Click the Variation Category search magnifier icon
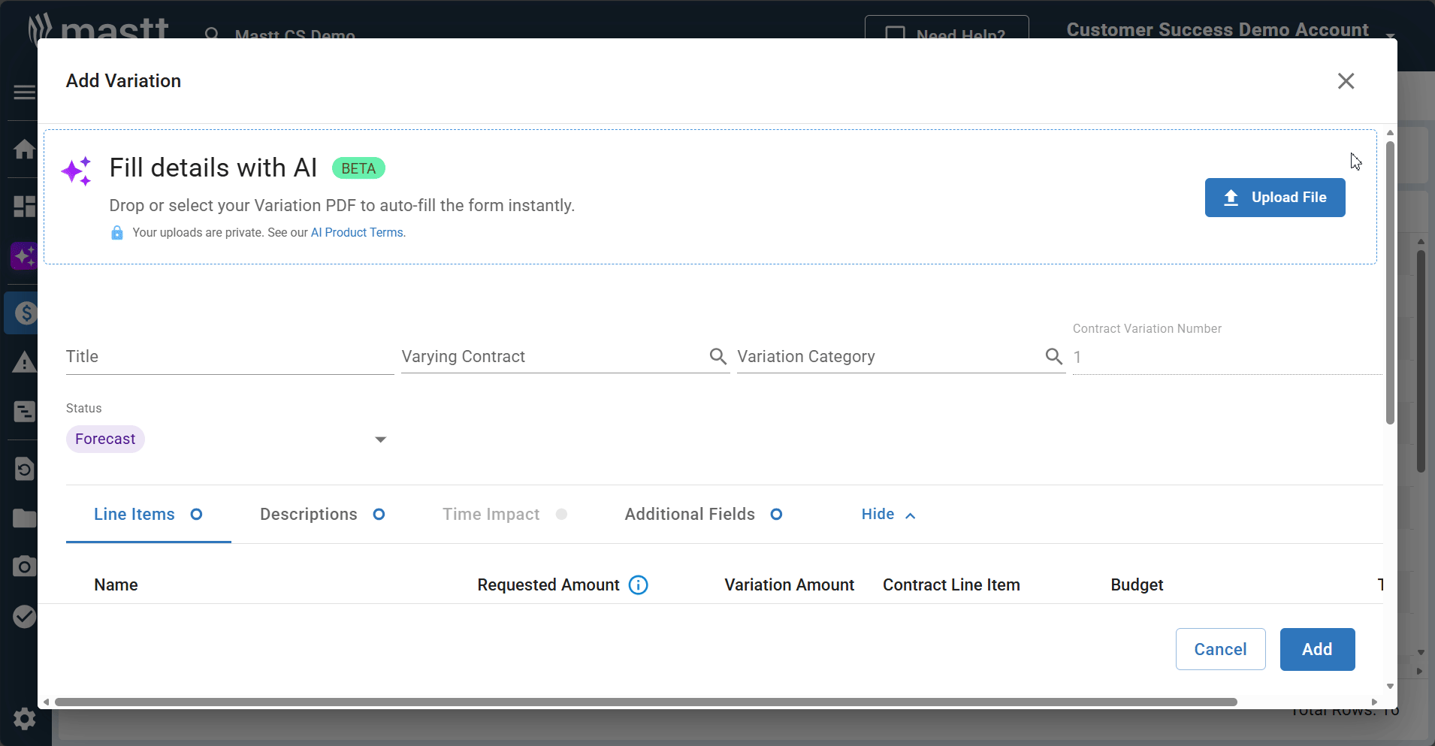This screenshot has width=1435, height=746. click(x=1053, y=356)
